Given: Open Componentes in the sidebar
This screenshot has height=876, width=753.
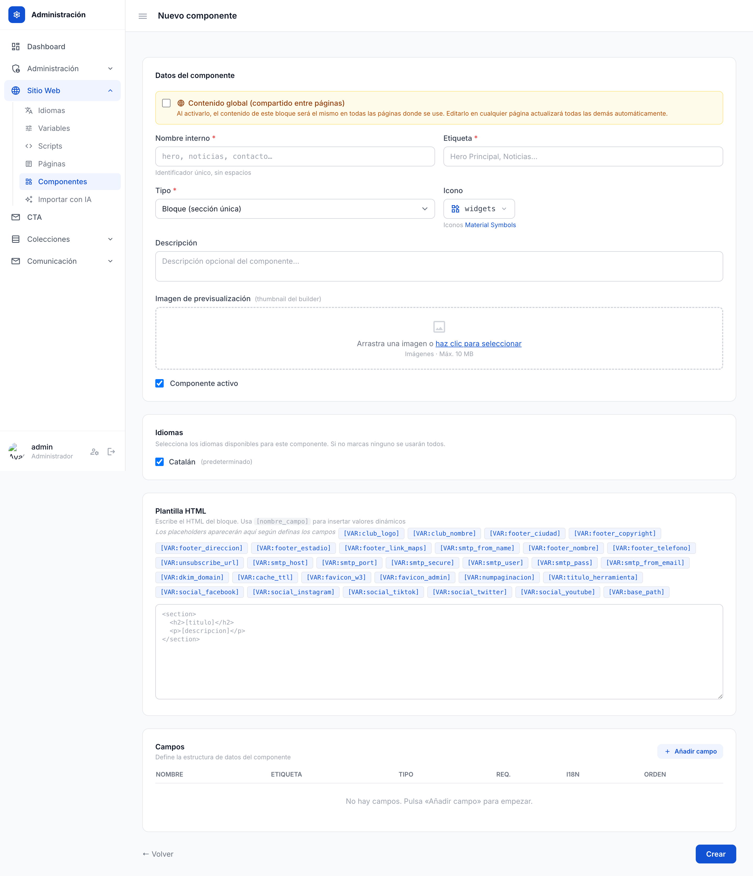Looking at the screenshot, I should 70,181.
